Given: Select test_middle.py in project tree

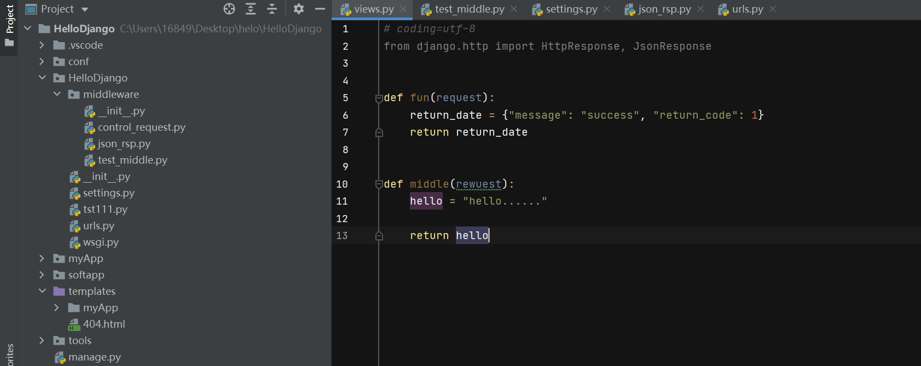Looking at the screenshot, I should click(x=133, y=160).
